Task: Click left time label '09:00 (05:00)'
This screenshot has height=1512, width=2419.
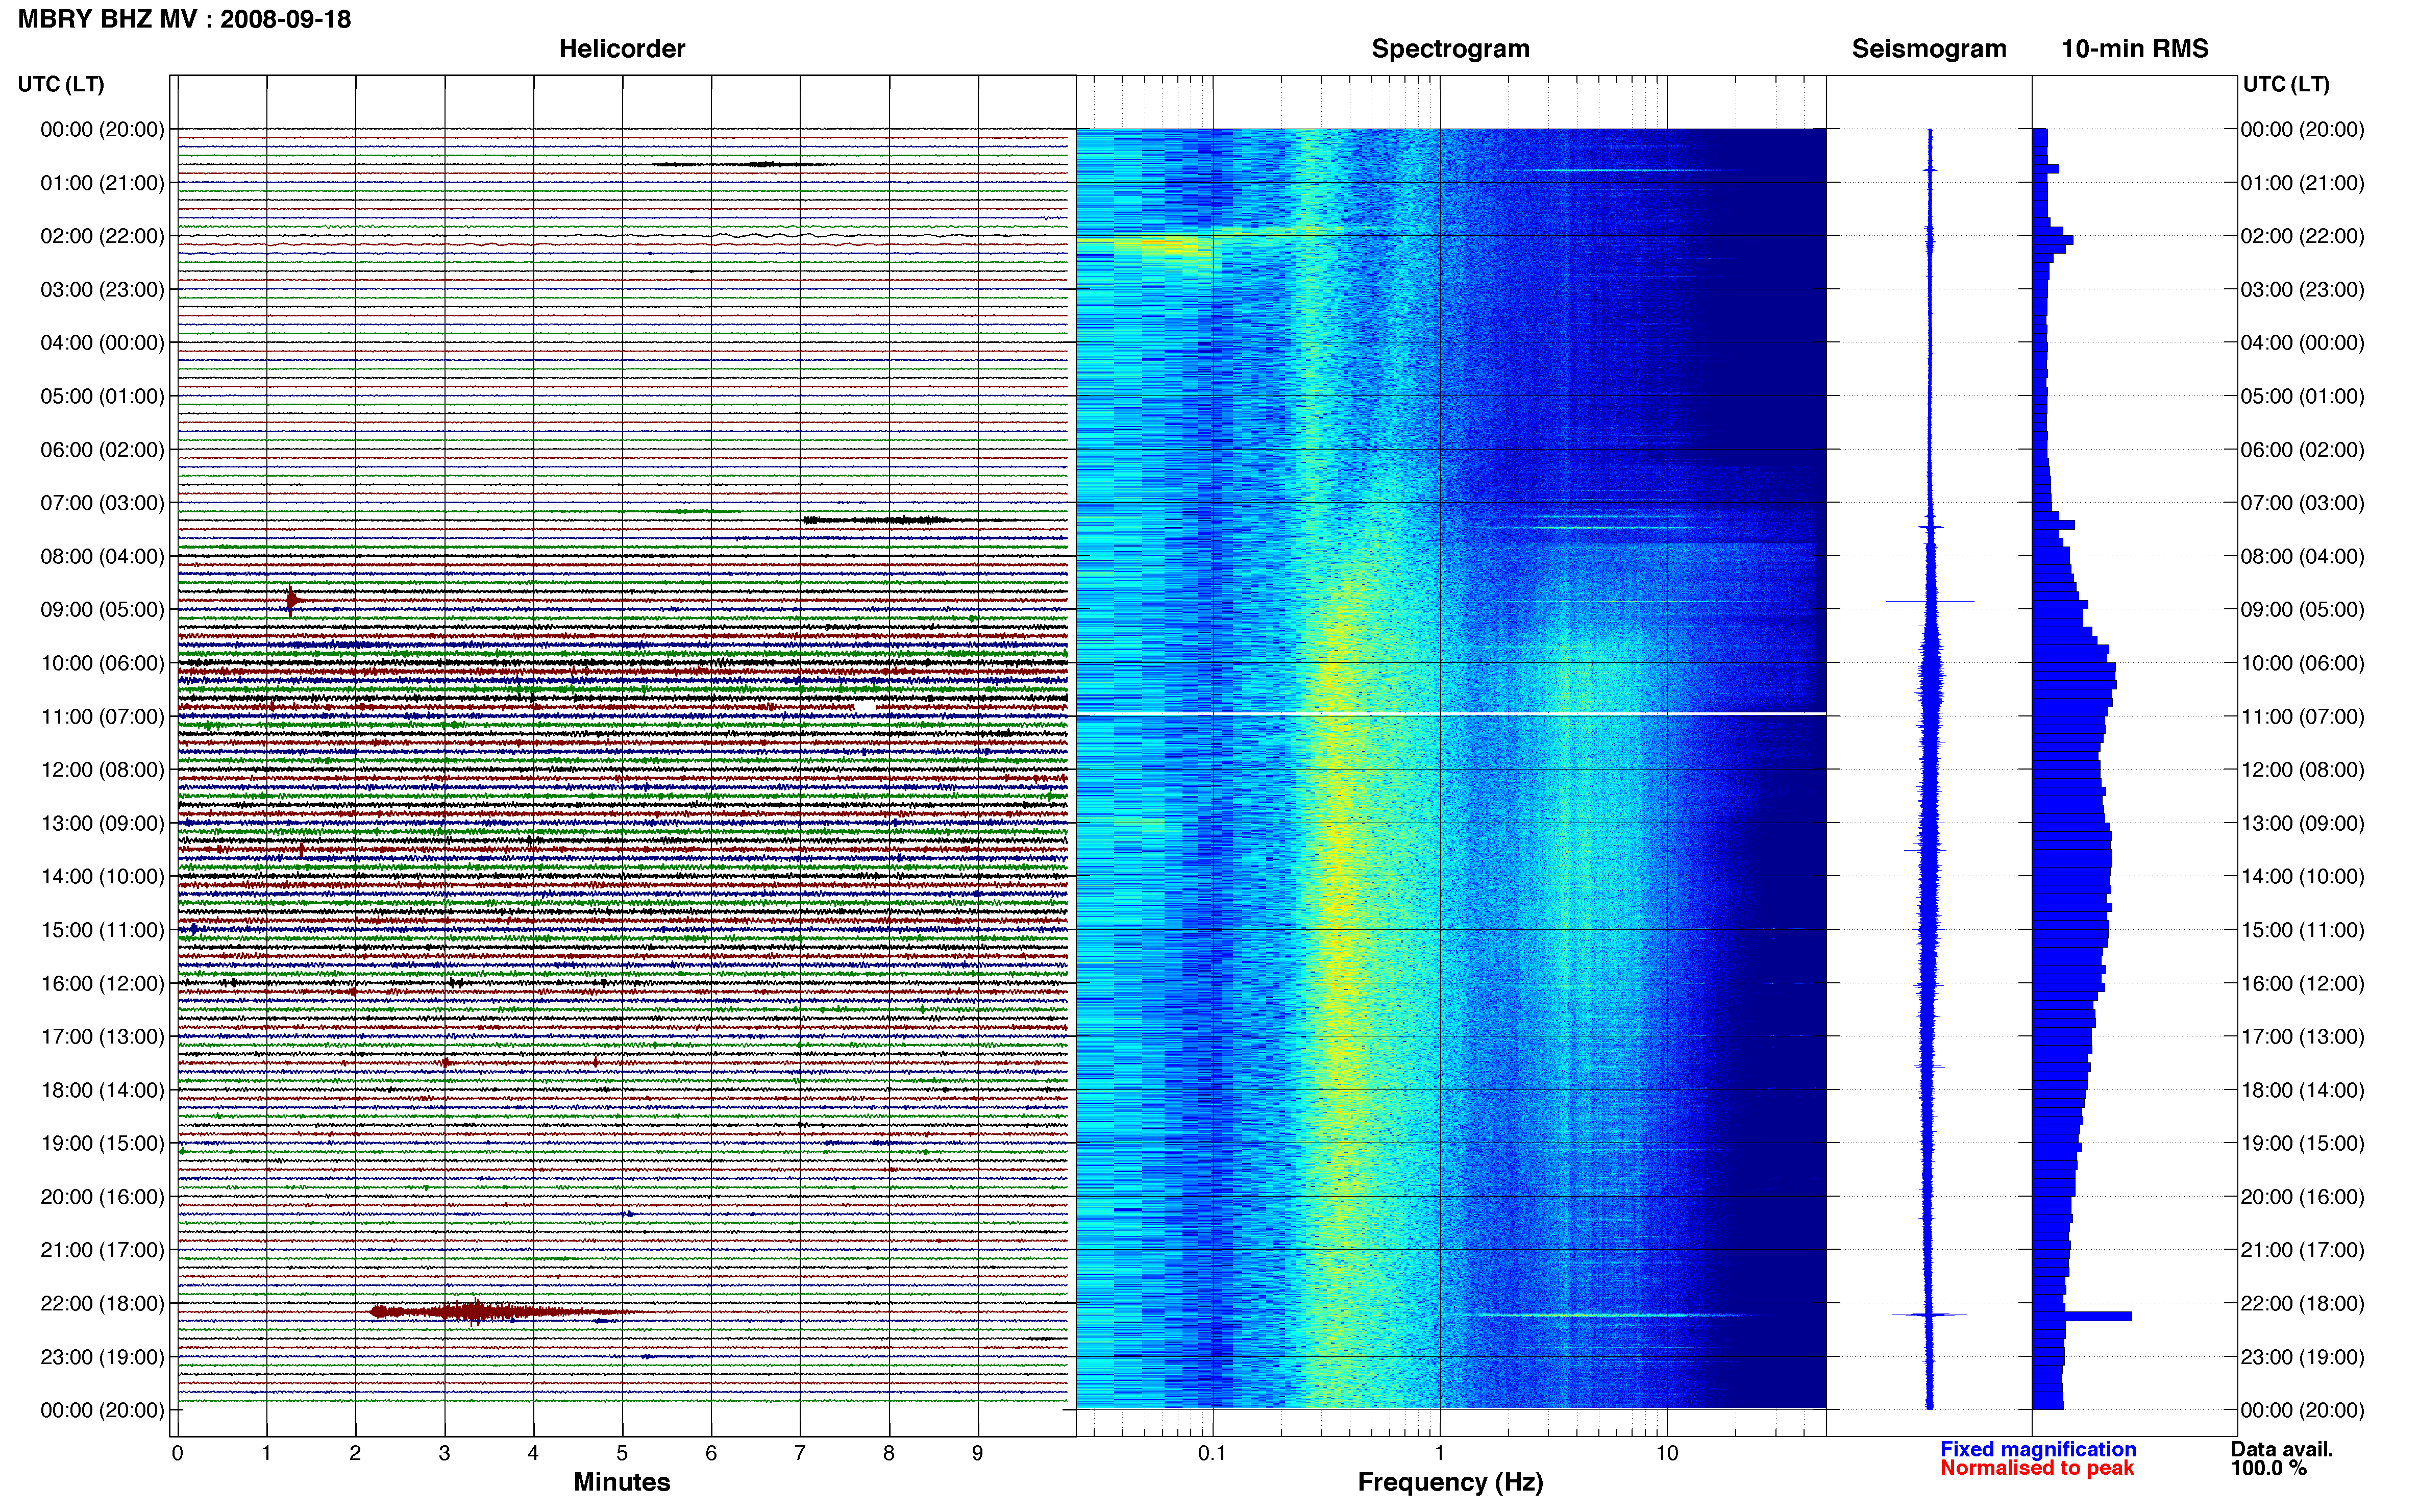Action: [x=102, y=610]
